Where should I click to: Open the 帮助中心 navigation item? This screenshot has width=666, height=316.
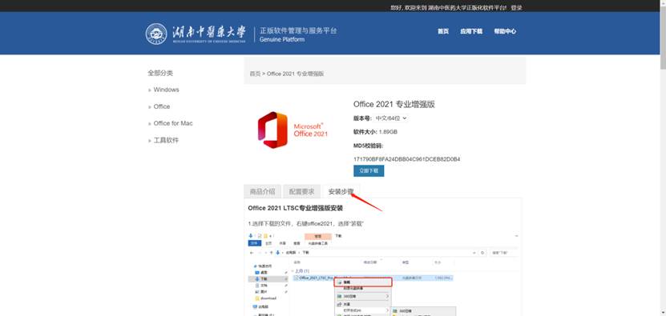(x=505, y=31)
